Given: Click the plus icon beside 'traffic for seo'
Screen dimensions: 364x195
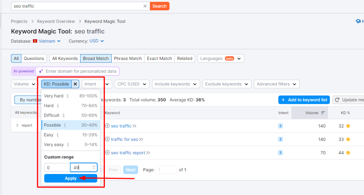Looking at the screenshot, I should (107, 139).
